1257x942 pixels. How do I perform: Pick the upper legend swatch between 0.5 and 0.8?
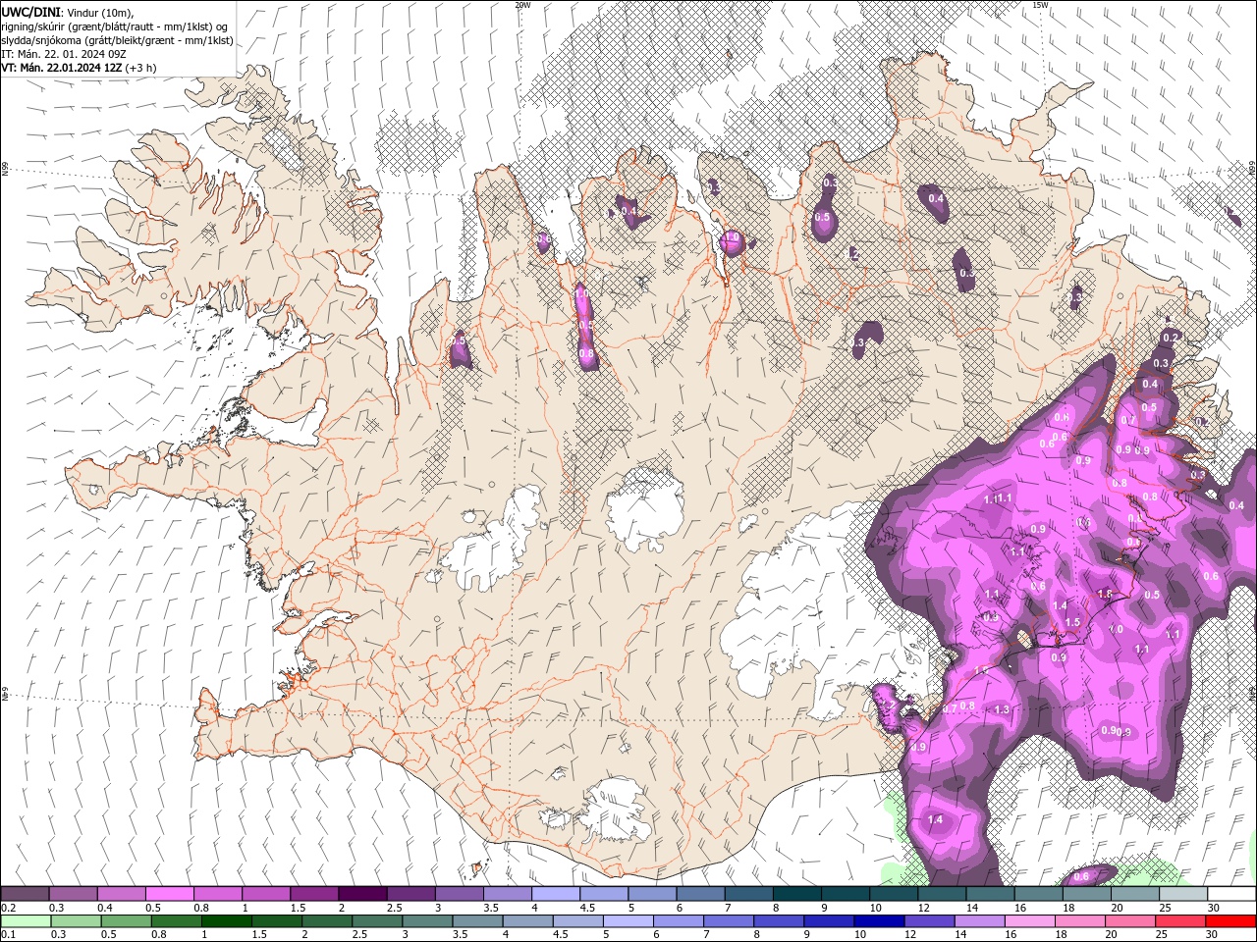point(169,894)
